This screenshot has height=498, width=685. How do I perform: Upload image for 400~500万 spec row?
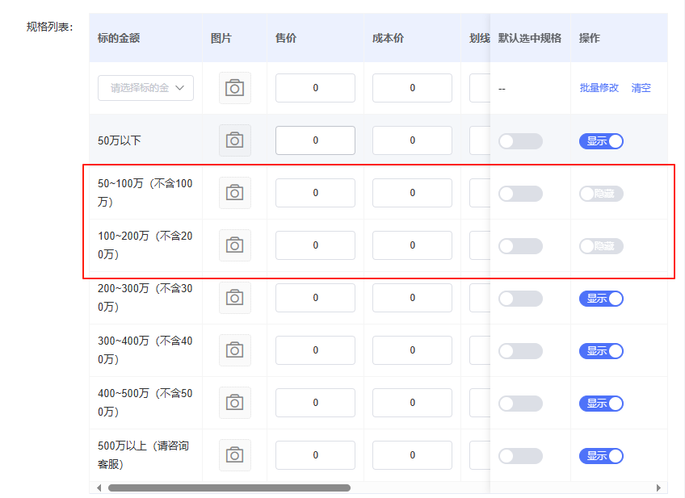pyautogui.click(x=234, y=403)
